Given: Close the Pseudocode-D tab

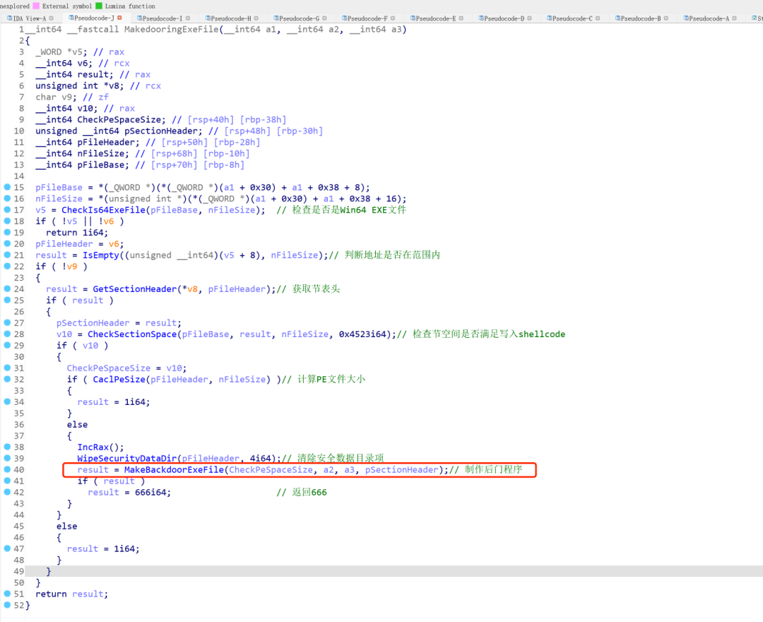Looking at the screenshot, I should [529, 18].
